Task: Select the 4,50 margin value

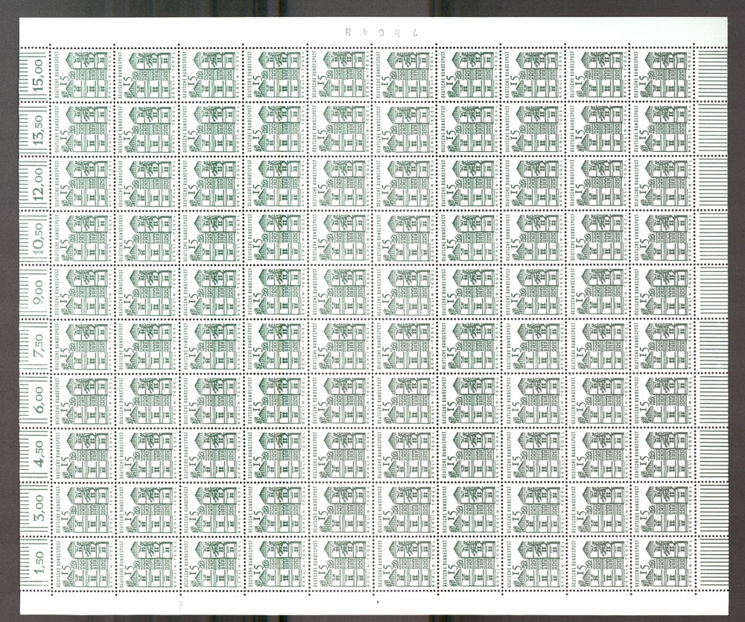Action: point(38,454)
